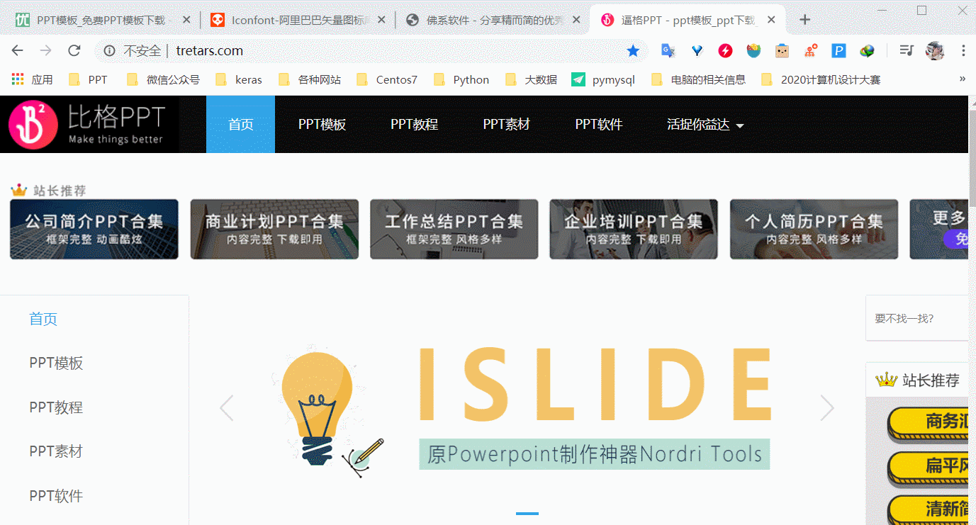
Task: Open PPT模板 in the left sidebar
Action: [56, 363]
